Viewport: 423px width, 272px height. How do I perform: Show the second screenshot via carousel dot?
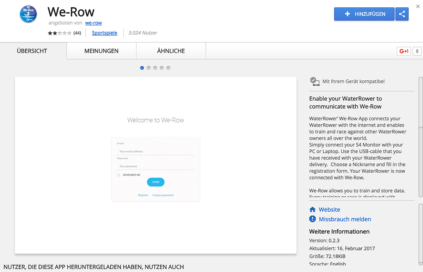tap(148, 68)
